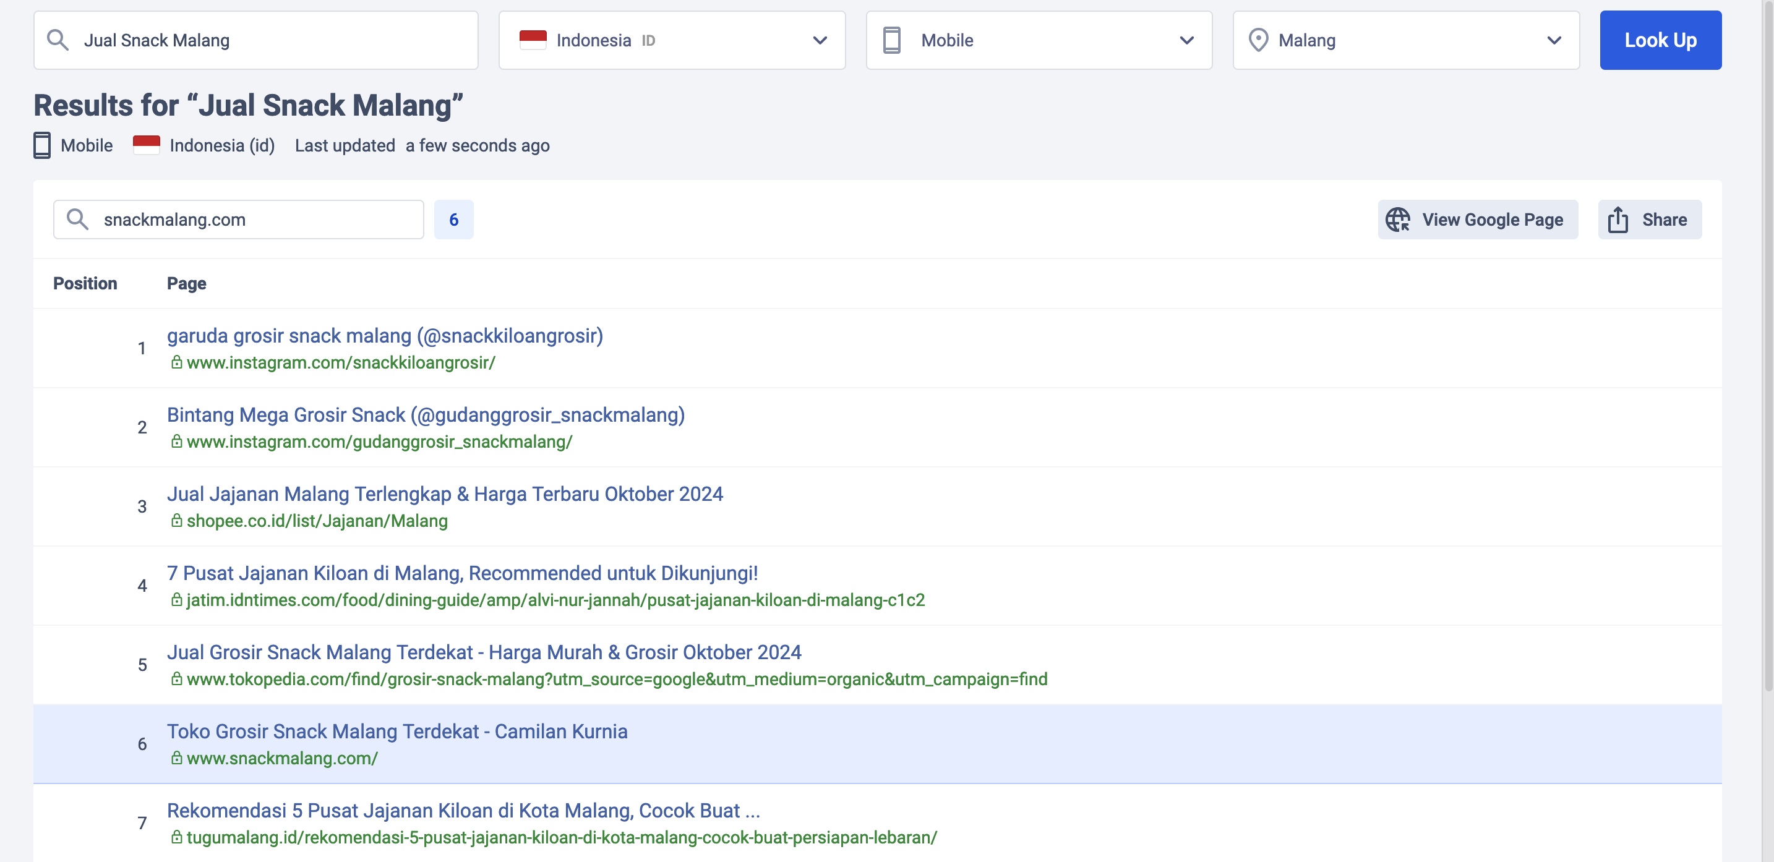Open the Mobile device dropdown chevron
Viewport: 1774px width, 862px height.
point(1186,40)
